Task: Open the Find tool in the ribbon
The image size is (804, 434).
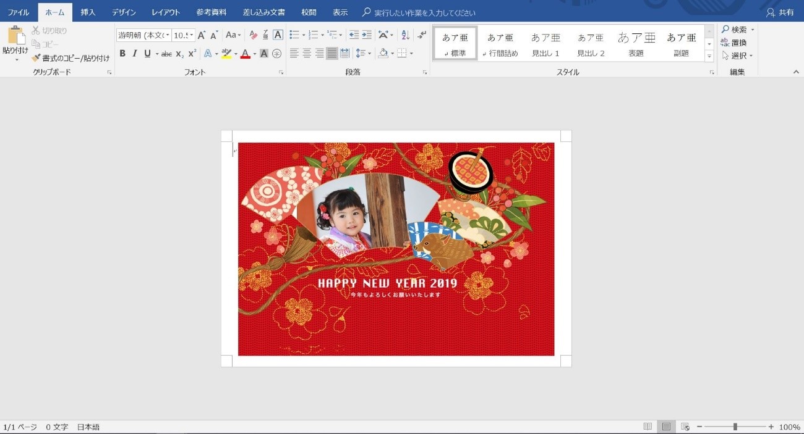Action: [736, 29]
